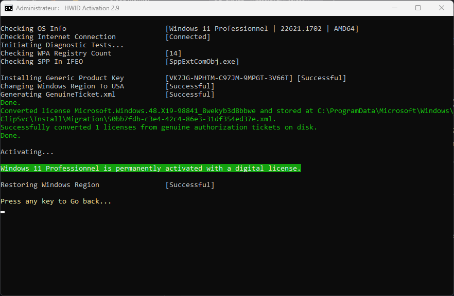Click the window title 'HWID Activation 2.9'

tap(92, 8)
